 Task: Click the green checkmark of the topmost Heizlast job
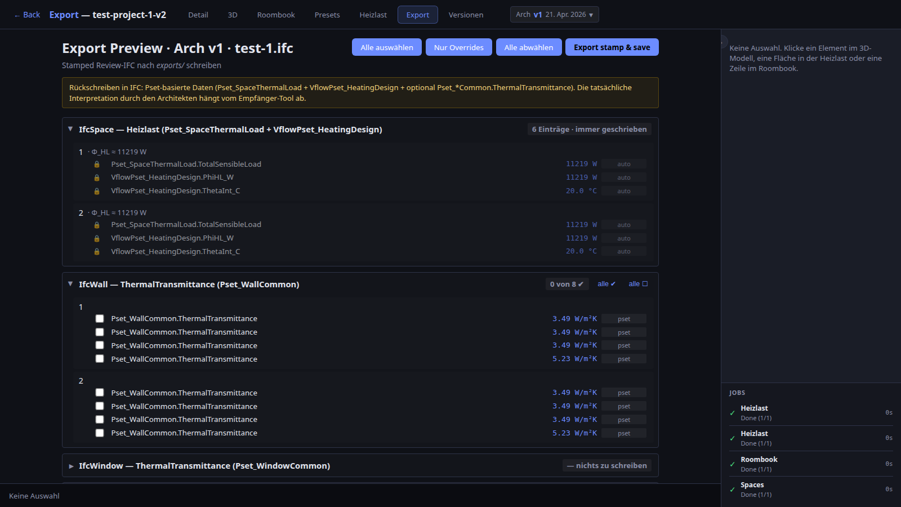click(x=732, y=413)
